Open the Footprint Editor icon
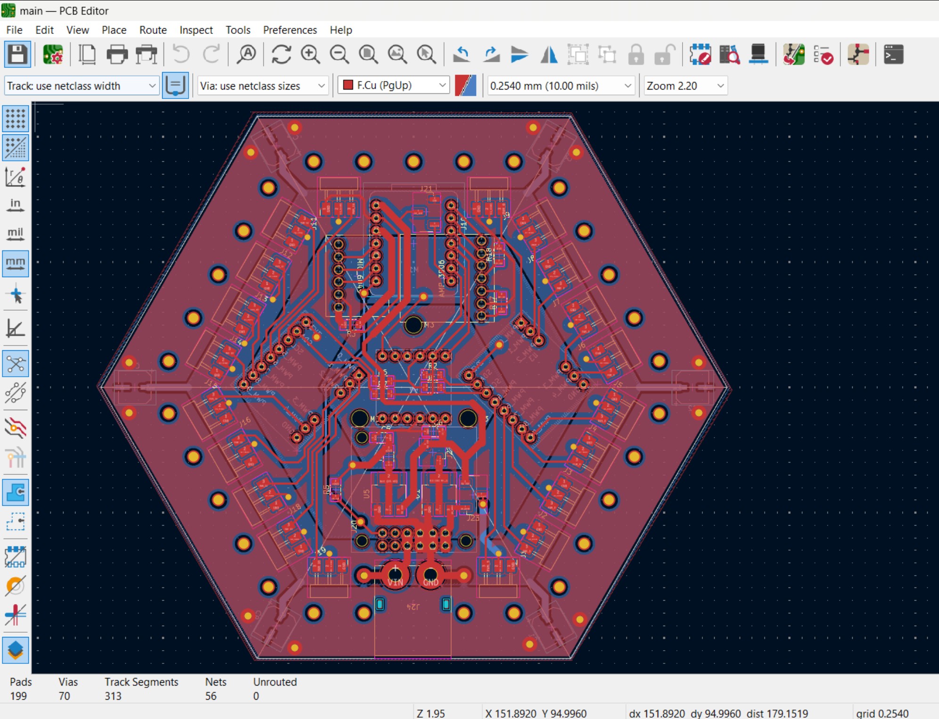This screenshot has width=939, height=719. 700,55
